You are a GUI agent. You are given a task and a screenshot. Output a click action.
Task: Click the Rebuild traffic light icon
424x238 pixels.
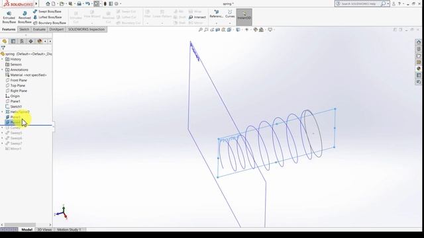(105, 4)
